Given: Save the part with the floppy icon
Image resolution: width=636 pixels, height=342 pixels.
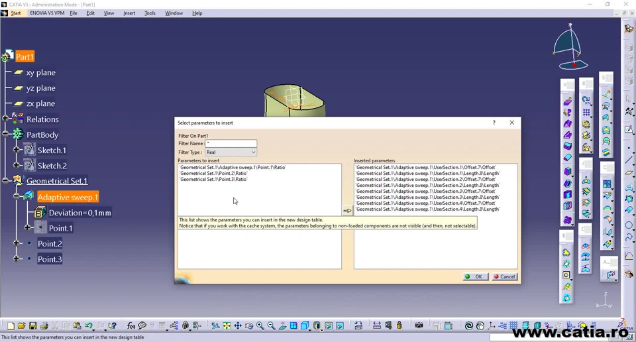Looking at the screenshot, I should pyautogui.click(x=33, y=325).
